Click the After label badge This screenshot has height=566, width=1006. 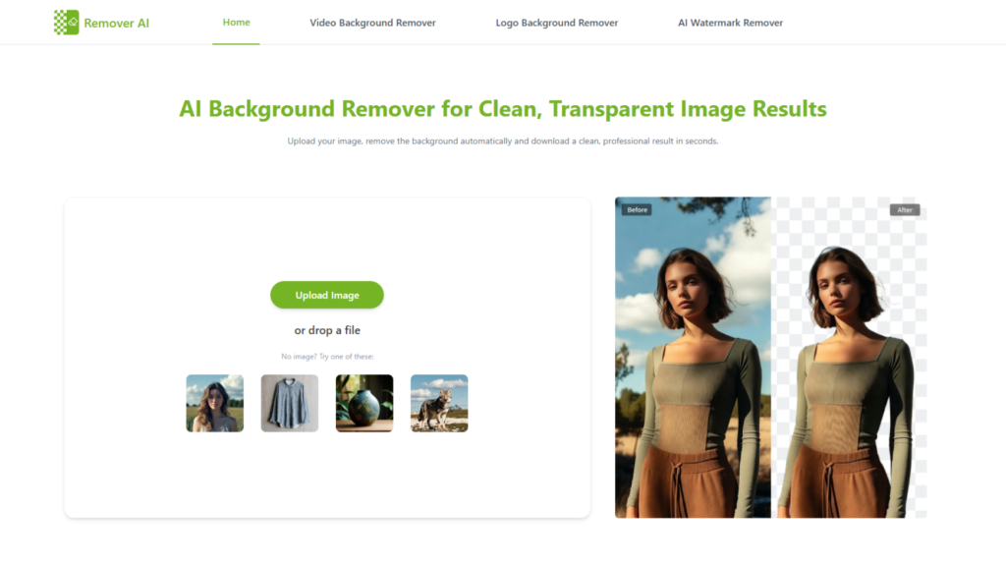click(904, 210)
